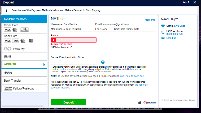Click the Kalibra Postepay logo icon
The image size is (201, 113).
tap(8, 88)
